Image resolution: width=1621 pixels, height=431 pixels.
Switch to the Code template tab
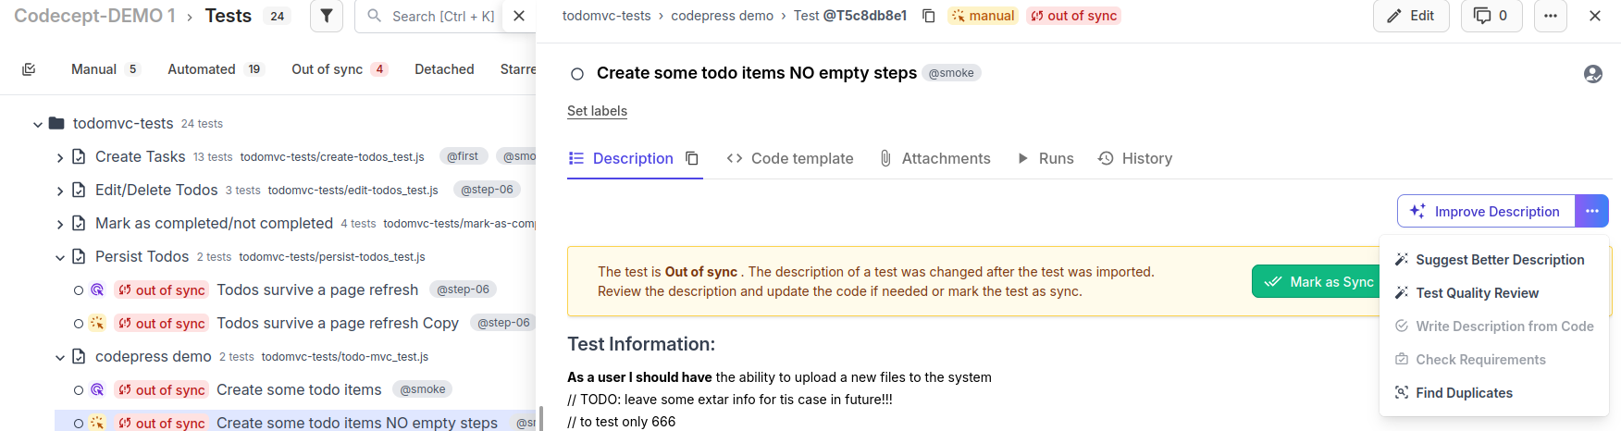tap(790, 158)
